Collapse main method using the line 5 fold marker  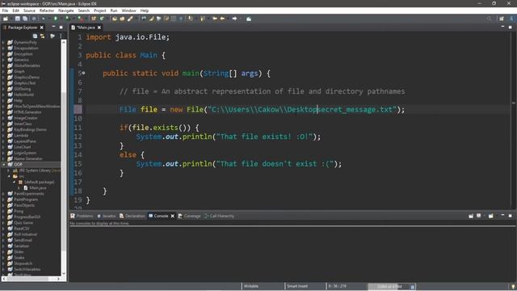pos(84,74)
